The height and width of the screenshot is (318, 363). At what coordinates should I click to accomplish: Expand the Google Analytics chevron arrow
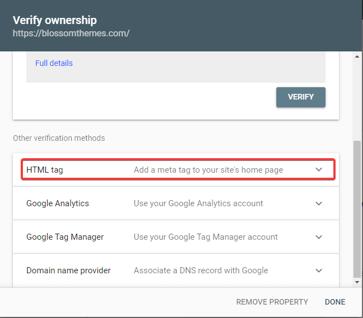319,203
